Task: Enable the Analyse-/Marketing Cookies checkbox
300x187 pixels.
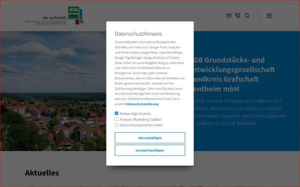Action: [x=116, y=119]
